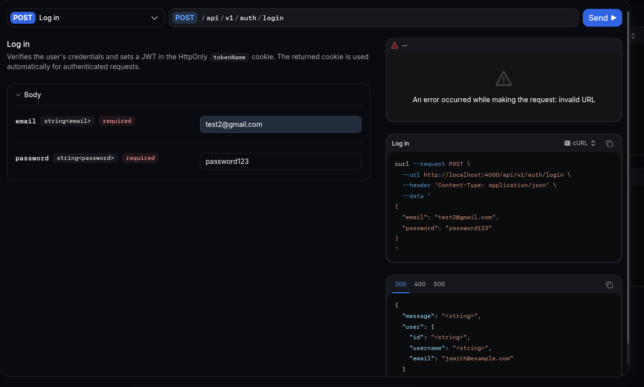Viewport: 644px width, 387px height.
Task: Click the Log in heading
Action: tap(18, 44)
